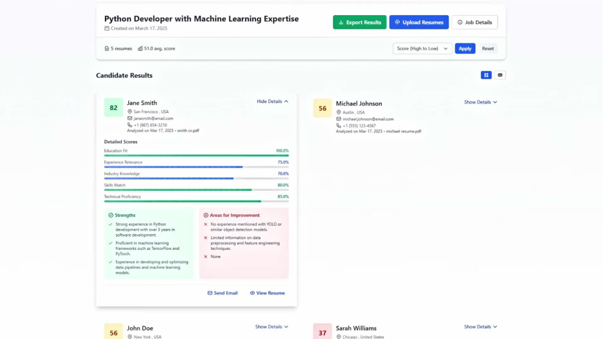Click the Skills Match 80.0% value
Image resolution: width=603 pixels, height=339 pixels.
point(283,185)
